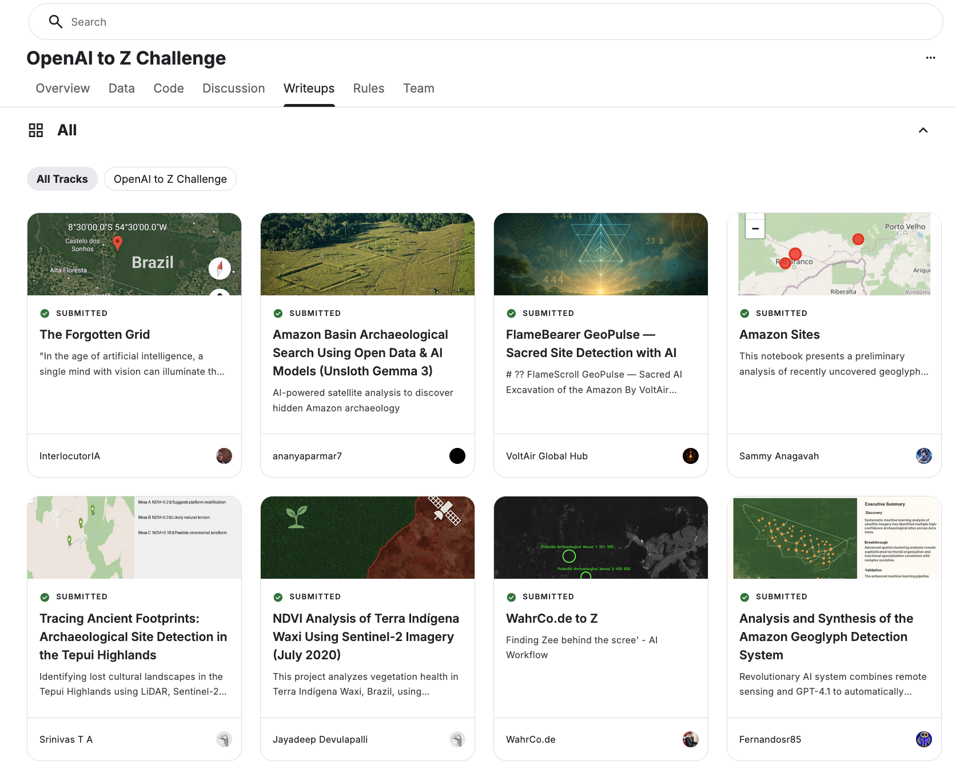The image size is (956, 769).
Task: Click the zoom-out minus button on Amazon Sites map
Action: pyautogui.click(x=755, y=229)
